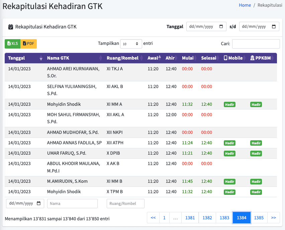Image resolution: width=285 pixels, height=230 pixels.
Task: Focus the Nama filter field
Action: (72, 204)
